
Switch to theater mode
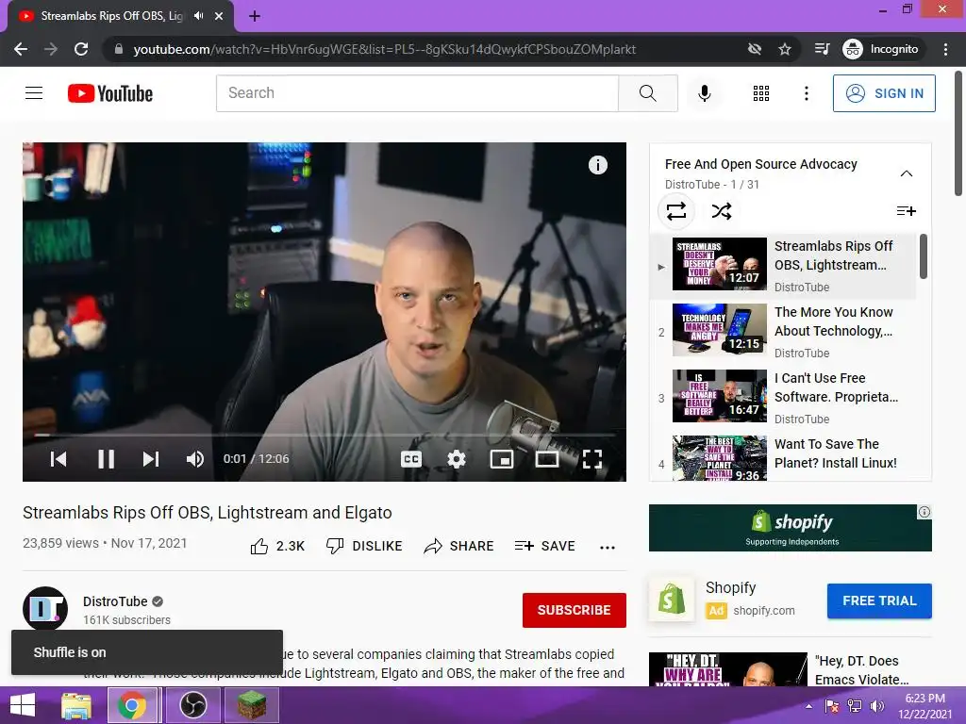(546, 459)
